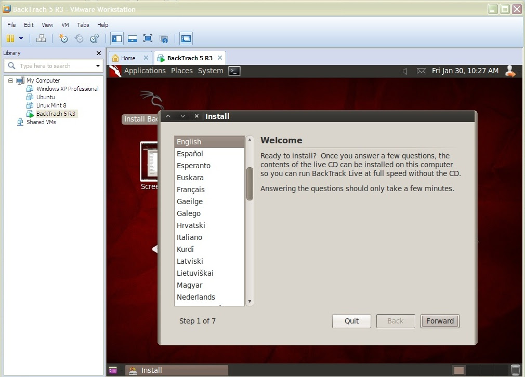The image size is (525, 377).
Task: Click the suspend (pause) VM toolbar icon
Action: pyautogui.click(x=10, y=38)
